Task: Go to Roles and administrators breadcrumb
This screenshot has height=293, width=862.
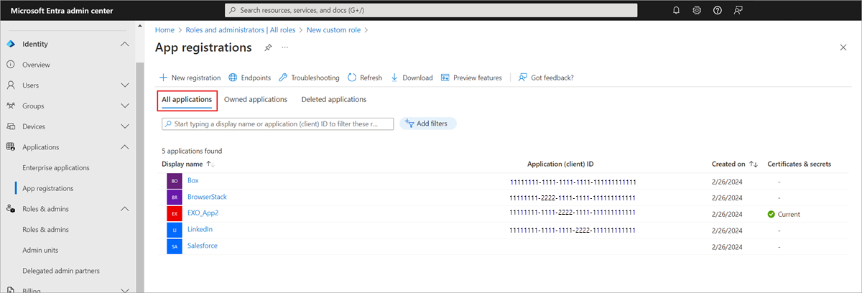Action: [241, 30]
